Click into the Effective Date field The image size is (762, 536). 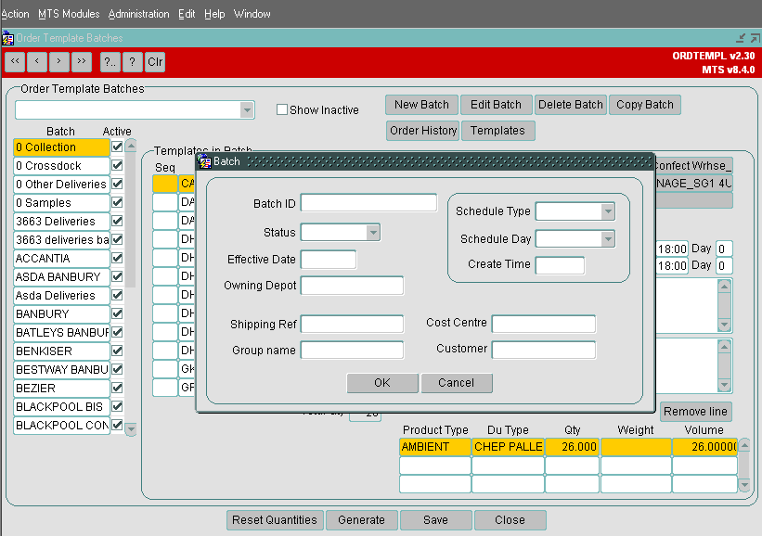[329, 260]
